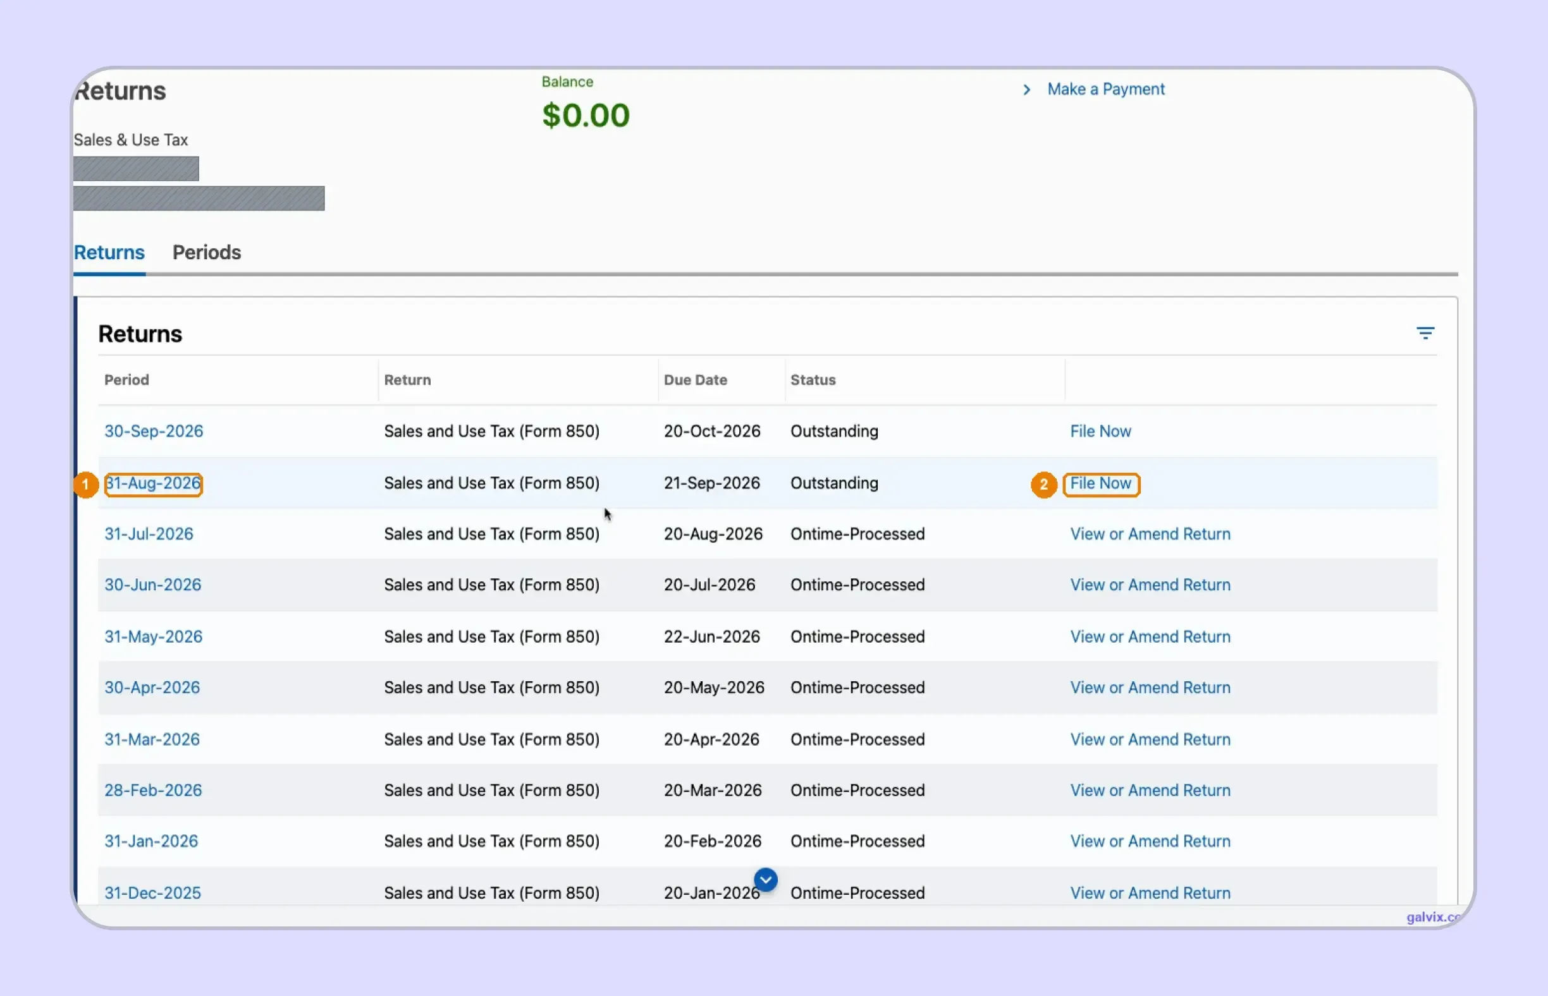1548x996 pixels.
Task: Click the Return column header
Action: 408,380
